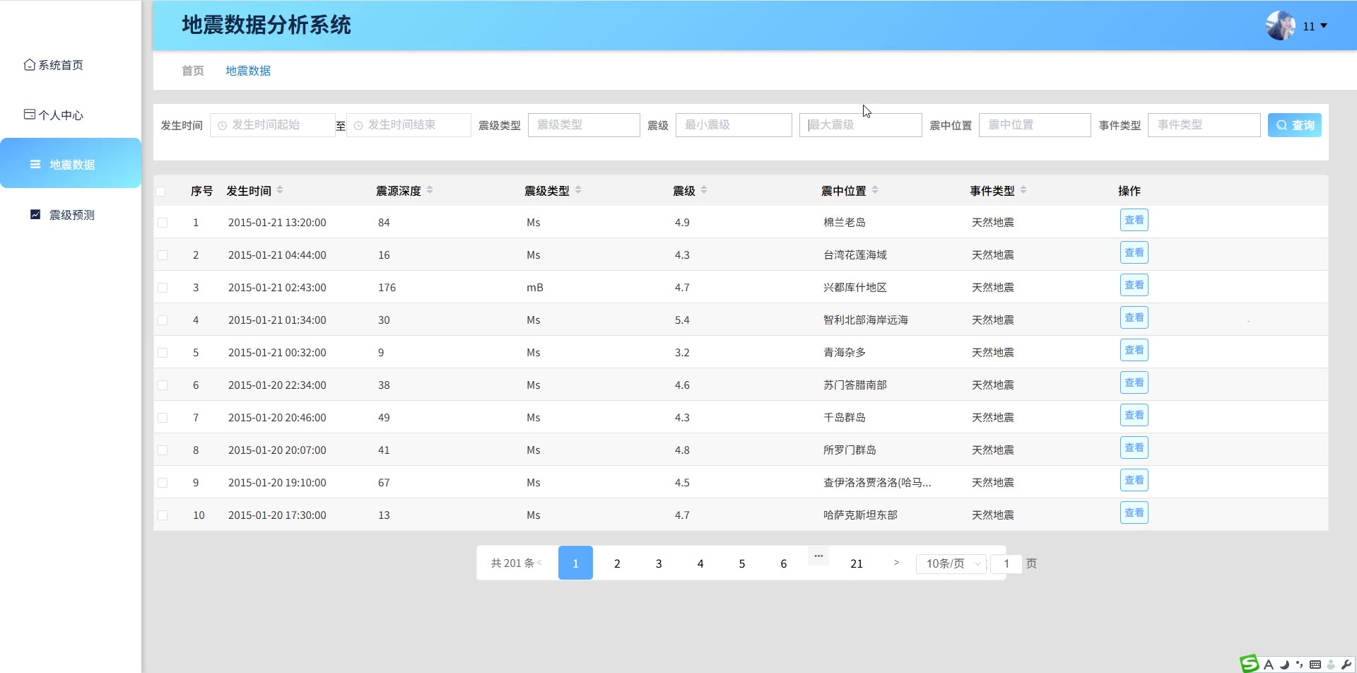
Task: Open the 10条/页 page size dropdown
Action: point(951,563)
